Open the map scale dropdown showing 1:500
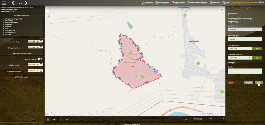265x125 pixels. pos(217,119)
